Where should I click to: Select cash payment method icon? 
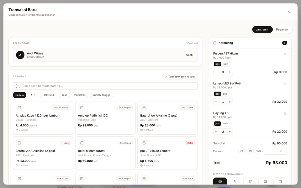(x=220, y=181)
